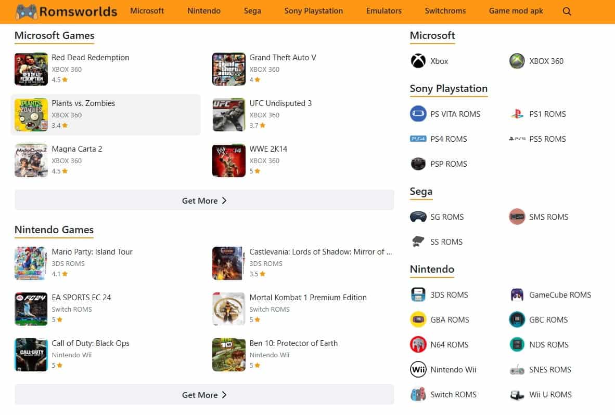
Task: Click the Xbox console icon in Microsoft sidebar
Action: point(418,61)
